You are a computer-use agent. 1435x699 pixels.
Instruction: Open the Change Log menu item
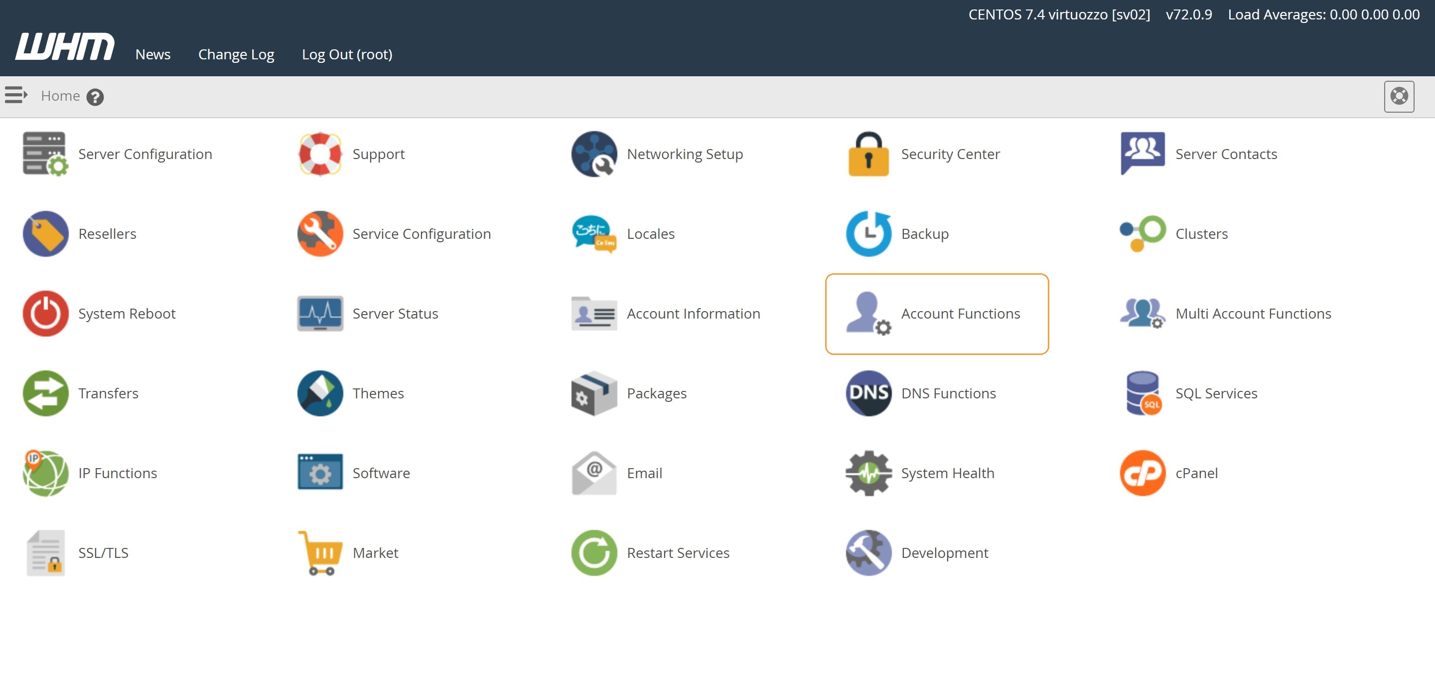[x=236, y=54]
